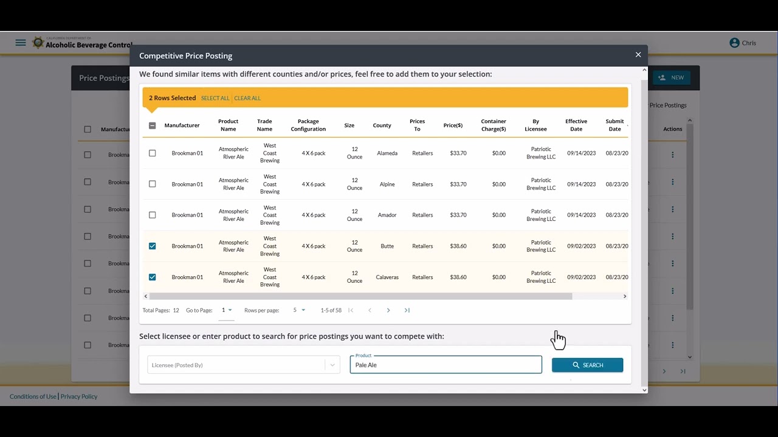Go to next page in background table
This screenshot has height=437, width=778.
[664, 371]
